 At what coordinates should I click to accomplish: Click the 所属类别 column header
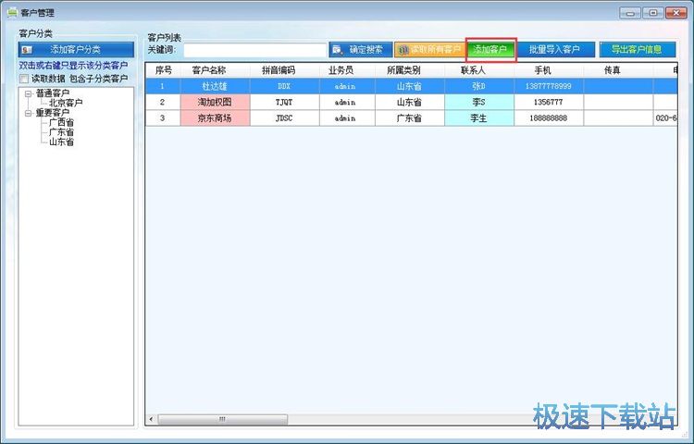click(x=409, y=70)
